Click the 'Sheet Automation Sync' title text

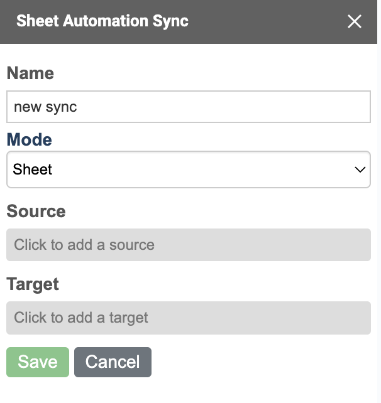click(102, 21)
